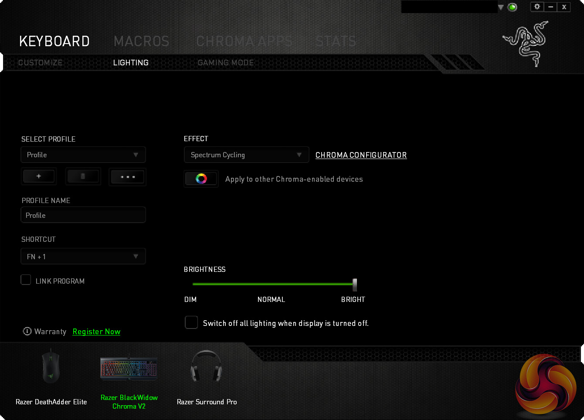Click the Register Now warranty link
The height and width of the screenshot is (420, 584).
(x=96, y=332)
